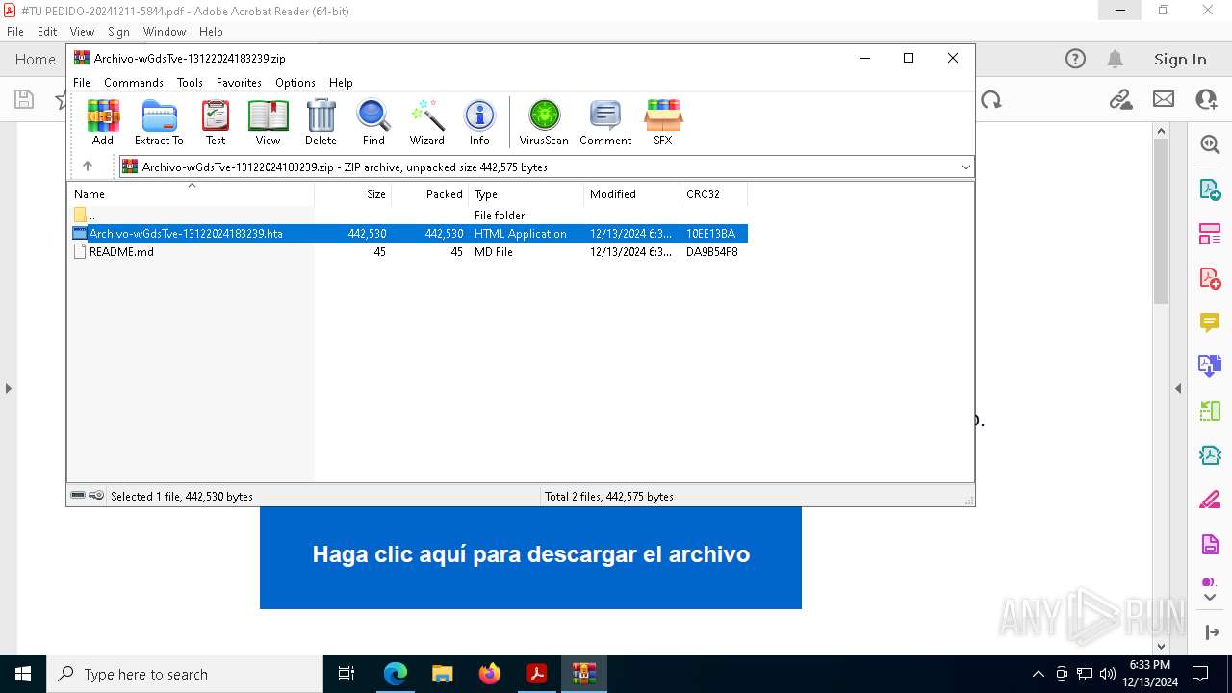1232x693 pixels.
Task: Click Acrobat save disk icon
Action: (24, 99)
